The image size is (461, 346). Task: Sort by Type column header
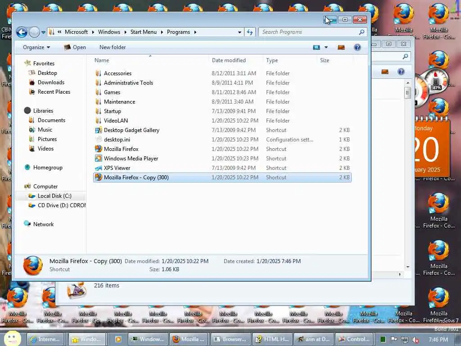[272, 60]
